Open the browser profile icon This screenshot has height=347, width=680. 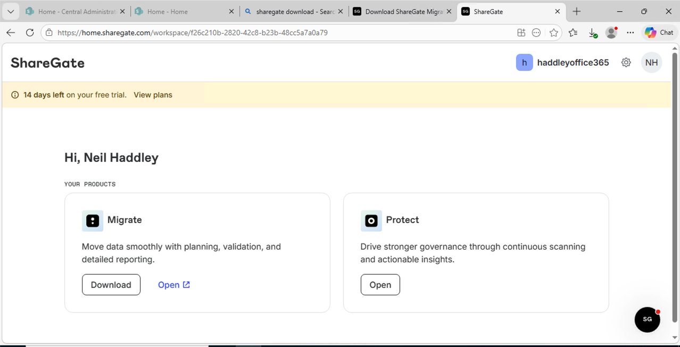(611, 32)
